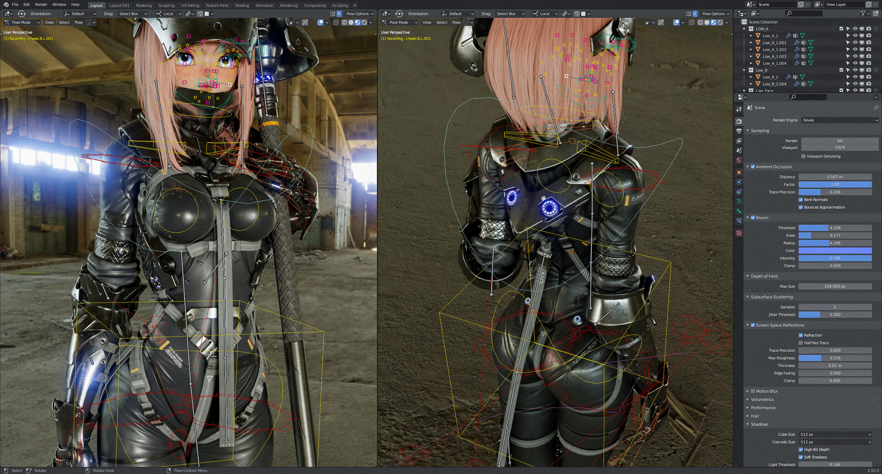Toggle X-ray icon in left viewport

click(336, 22)
